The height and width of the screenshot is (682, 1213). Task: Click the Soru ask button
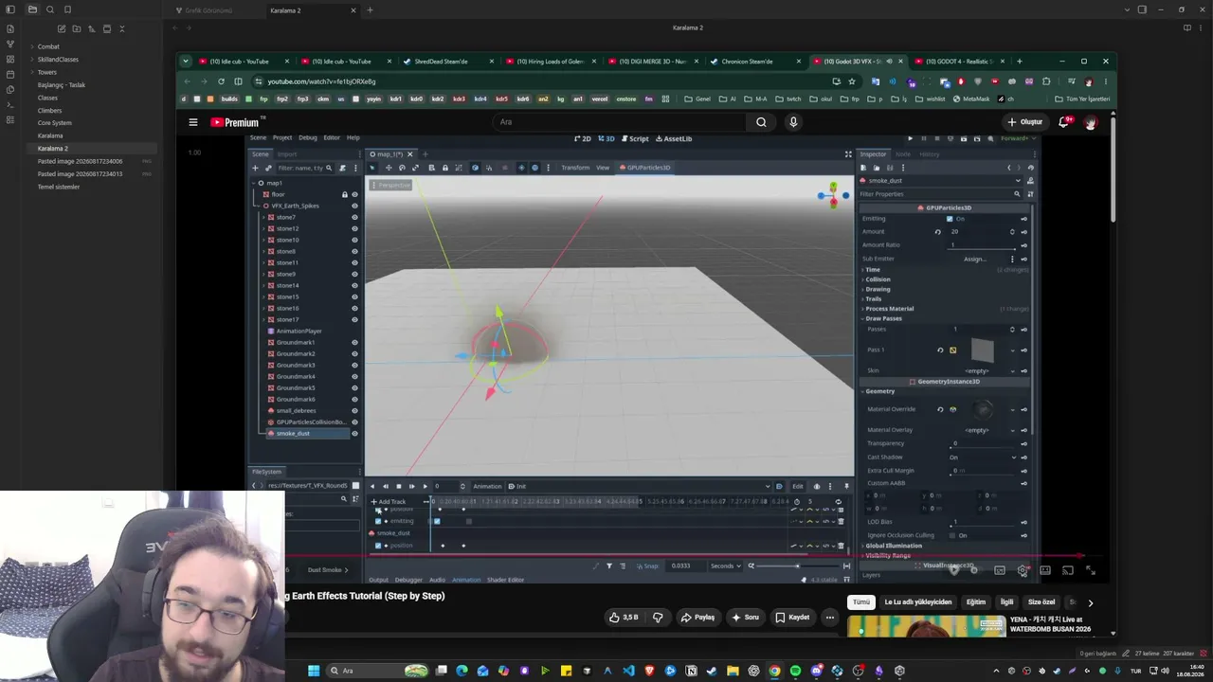(745, 618)
